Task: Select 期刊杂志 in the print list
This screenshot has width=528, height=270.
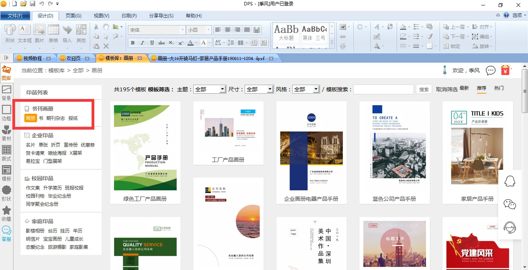Action: 56,118
